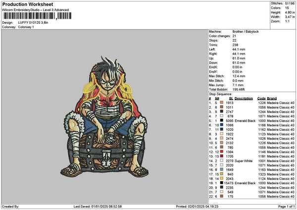
Task: Click red swatch in stop row 12
Action: (222, 152)
